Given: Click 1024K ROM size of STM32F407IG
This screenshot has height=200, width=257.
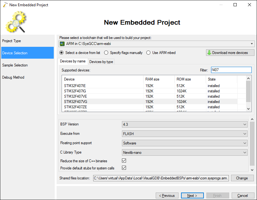Looking at the screenshot, I should (181, 91).
